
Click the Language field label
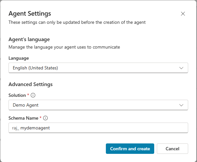point(19,58)
